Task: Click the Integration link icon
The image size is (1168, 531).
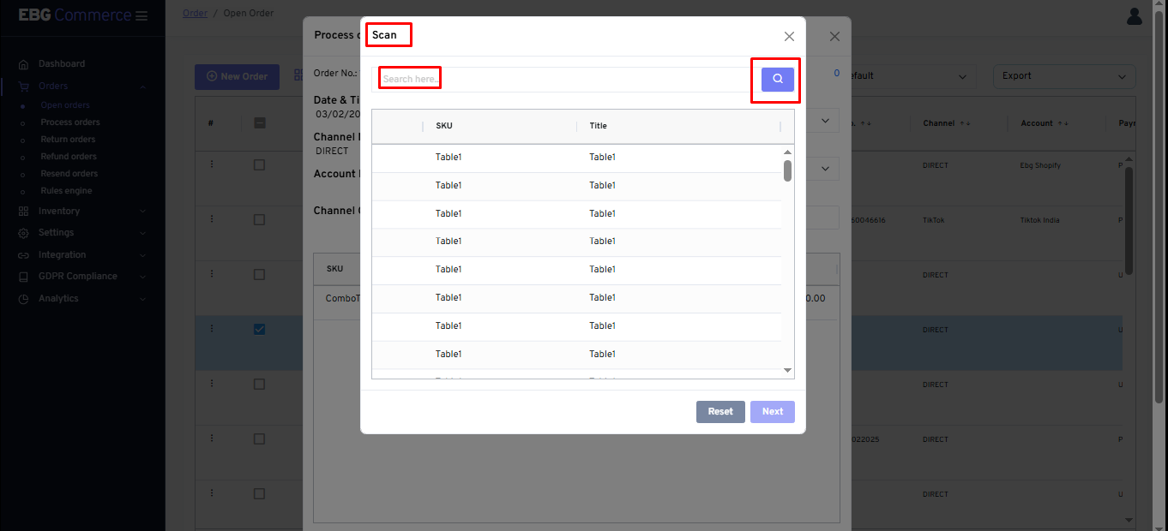Action: tap(25, 254)
